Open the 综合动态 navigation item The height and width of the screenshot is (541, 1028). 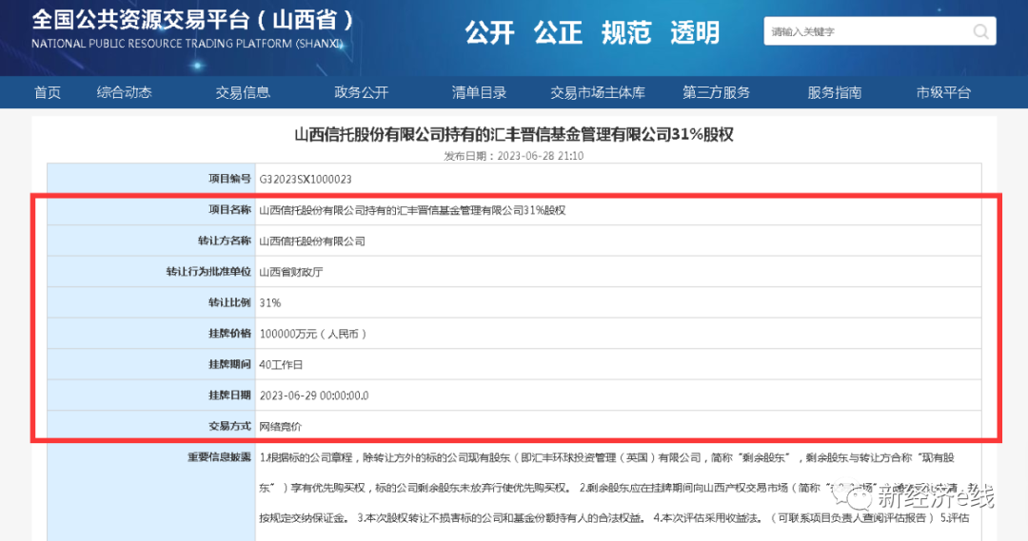coord(124,92)
